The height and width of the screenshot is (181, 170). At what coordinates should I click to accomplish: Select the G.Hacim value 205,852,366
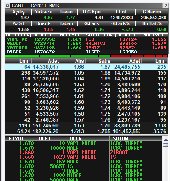point(154,18)
